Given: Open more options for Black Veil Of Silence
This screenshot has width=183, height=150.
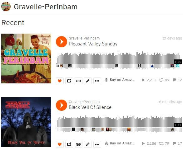Looking at the screenshot, I should (x=97, y=144).
